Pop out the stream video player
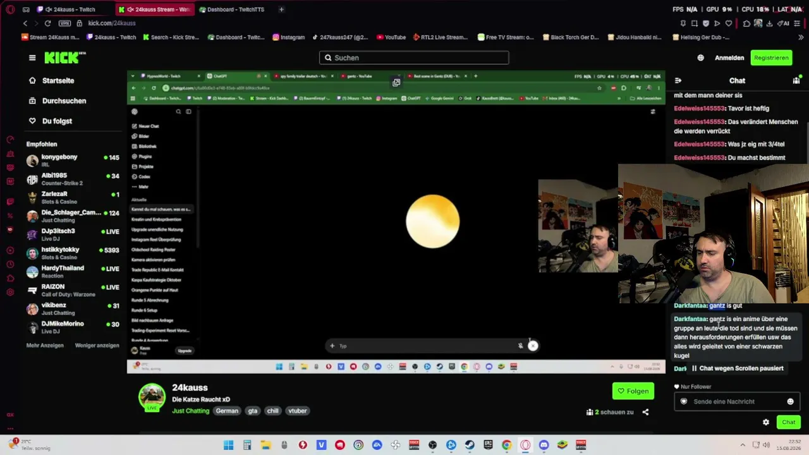The image size is (809, 455). pyautogui.click(x=396, y=82)
